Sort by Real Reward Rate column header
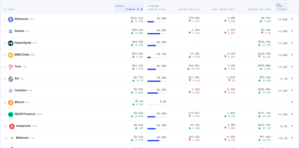Viewport: 299px width, 148px height. [224, 9]
